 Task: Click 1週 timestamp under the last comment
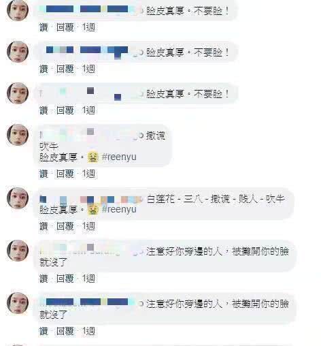[x=88, y=331]
